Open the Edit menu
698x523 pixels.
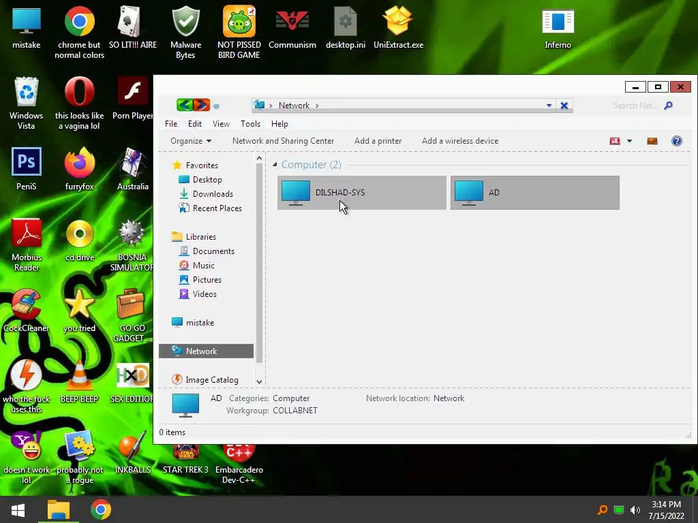[x=194, y=124]
